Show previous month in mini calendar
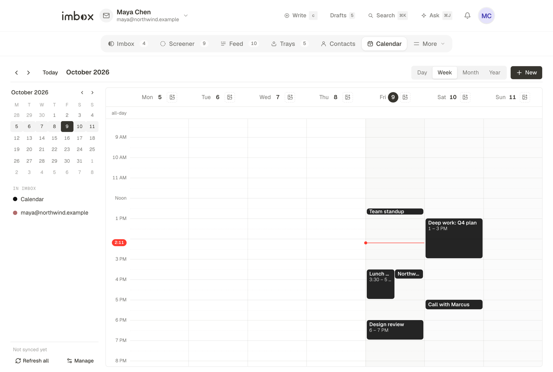The width and height of the screenshot is (553, 372). click(82, 92)
